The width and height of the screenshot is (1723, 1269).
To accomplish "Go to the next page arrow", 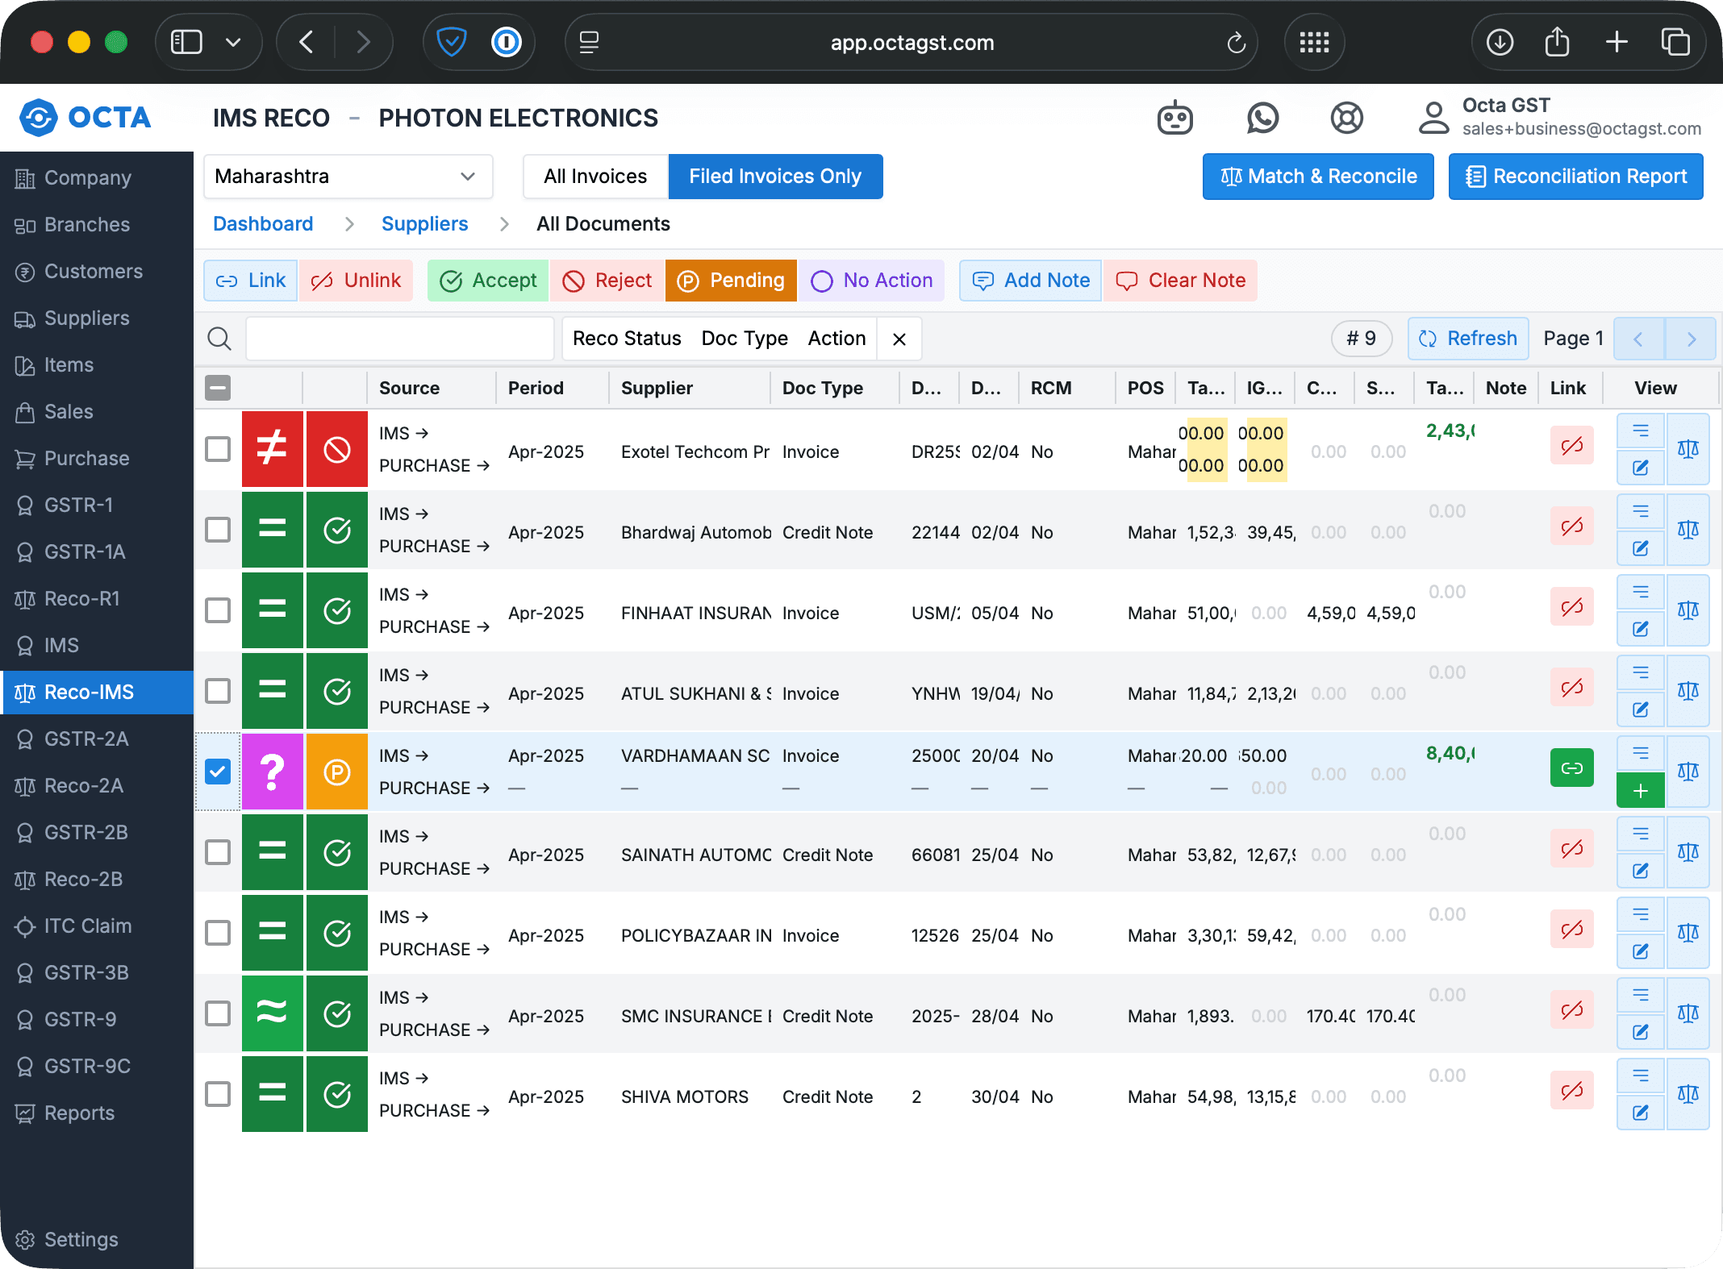I will [x=1691, y=339].
